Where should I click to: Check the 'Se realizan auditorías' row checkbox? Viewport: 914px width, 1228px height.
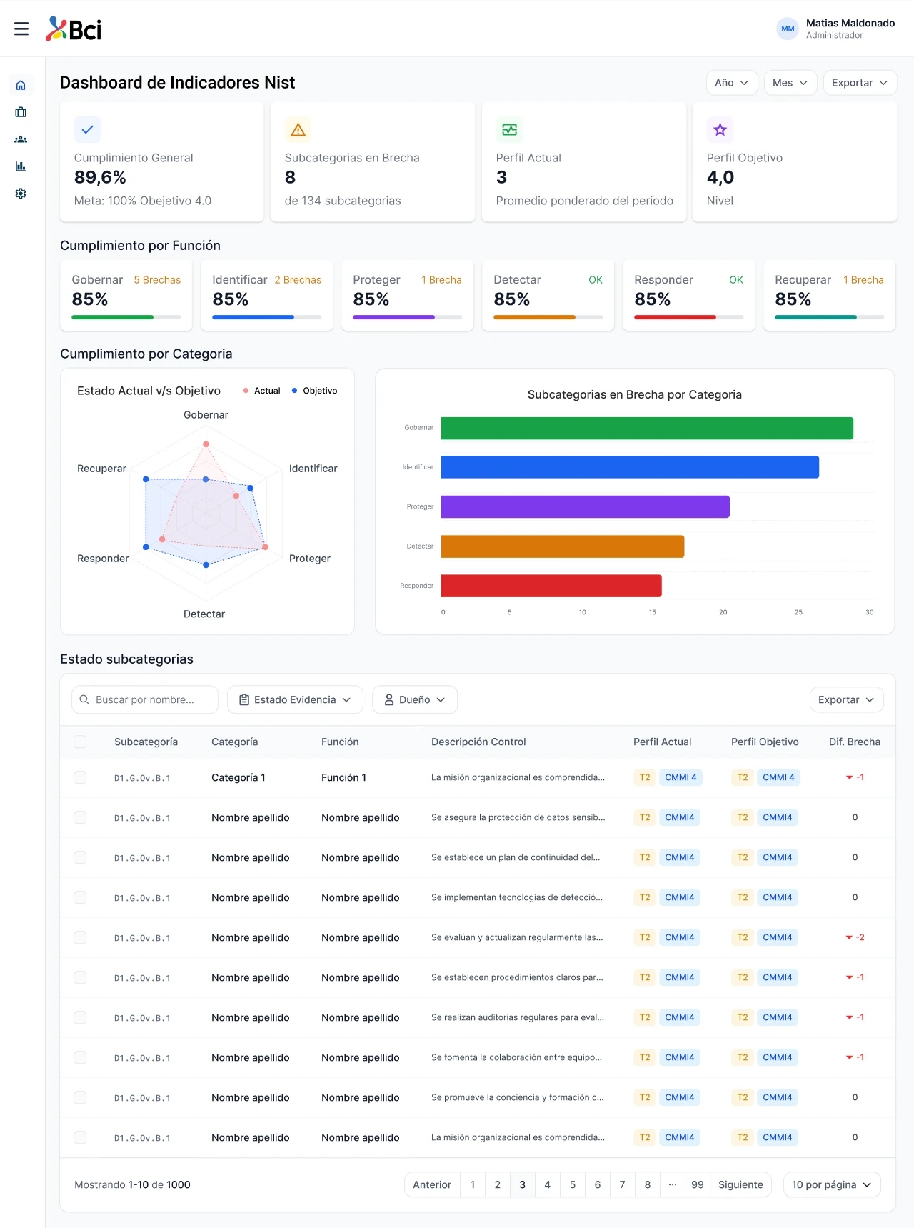[80, 1017]
